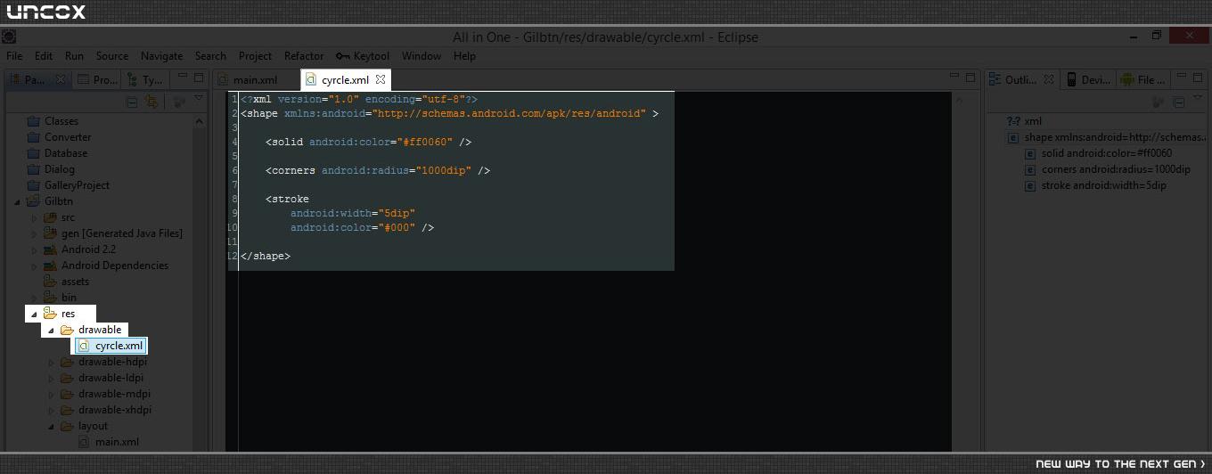This screenshot has height=474, width=1212.
Task: Close the cyrcle.xml editor tab
Action: click(x=381, y=79)
